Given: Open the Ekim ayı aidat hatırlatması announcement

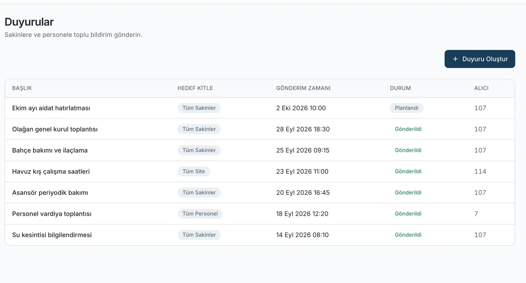Looking at the screenshot, I should (x=260, y=108).
